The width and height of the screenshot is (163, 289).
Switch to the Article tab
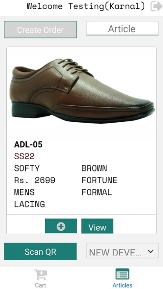122,29
